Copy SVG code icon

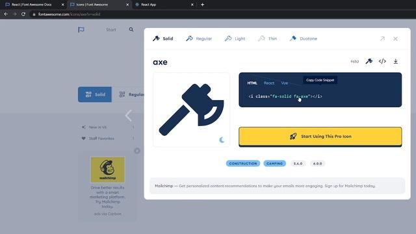(x=382, y=61)
